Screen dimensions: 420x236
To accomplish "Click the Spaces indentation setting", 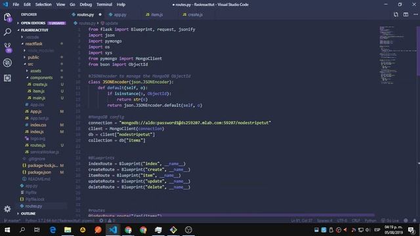I will point(324,221).
